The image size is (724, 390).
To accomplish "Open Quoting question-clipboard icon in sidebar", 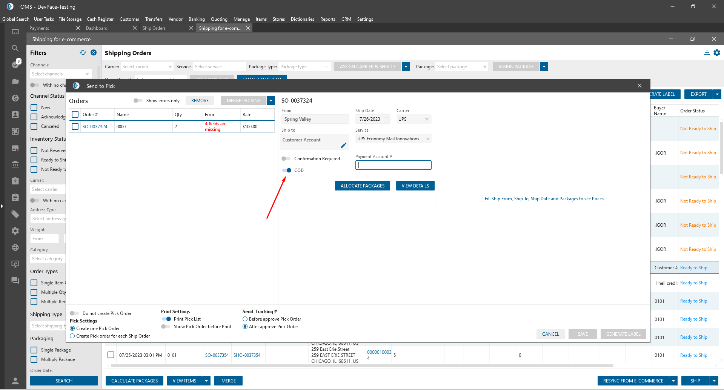I will coord(15,181).
